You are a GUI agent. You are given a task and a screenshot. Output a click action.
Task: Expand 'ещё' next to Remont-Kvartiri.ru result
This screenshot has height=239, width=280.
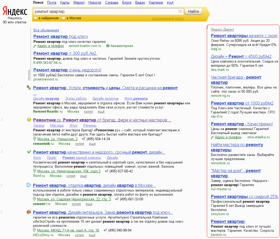click(101, 112)
